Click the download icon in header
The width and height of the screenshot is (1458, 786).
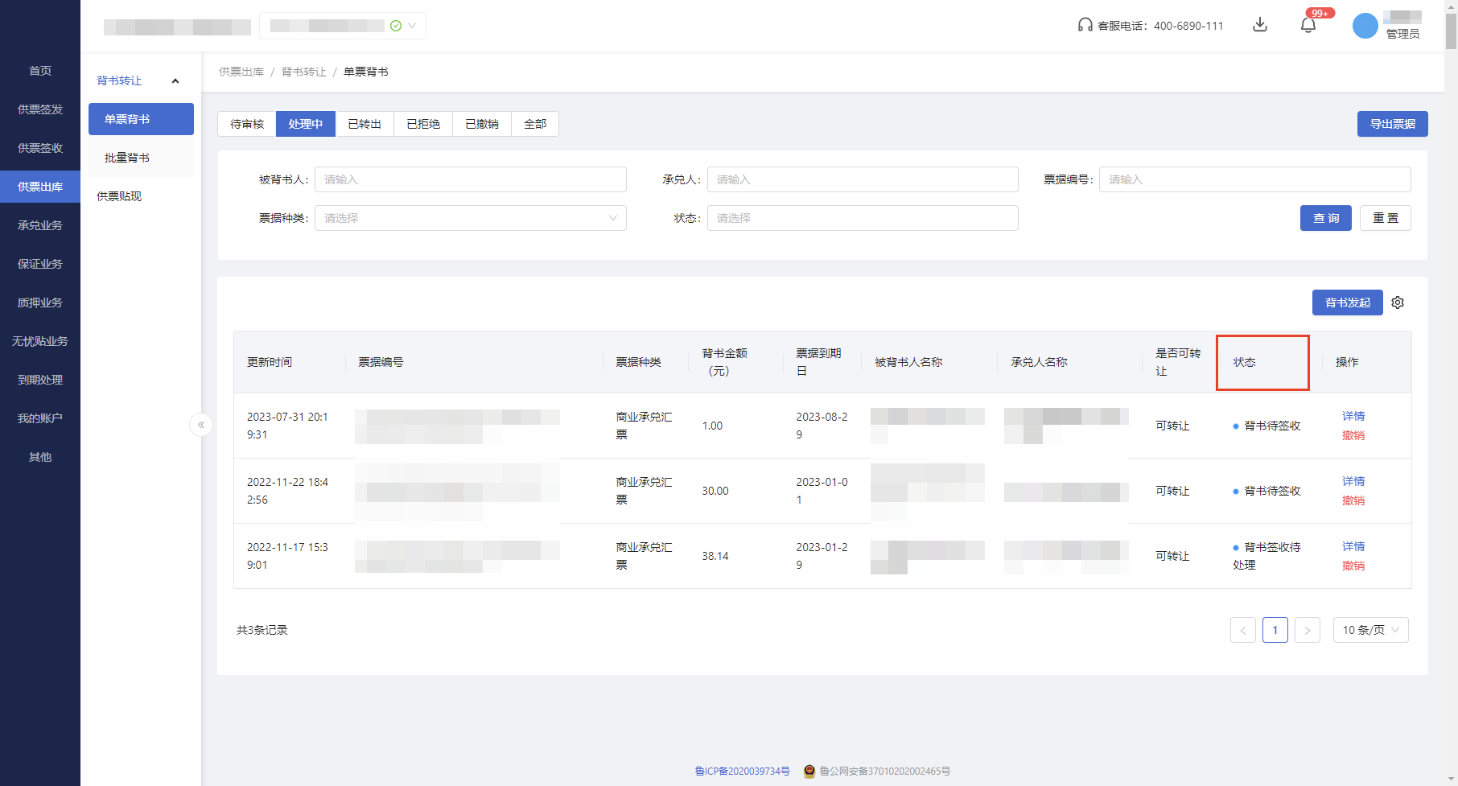coord(1260,25)
